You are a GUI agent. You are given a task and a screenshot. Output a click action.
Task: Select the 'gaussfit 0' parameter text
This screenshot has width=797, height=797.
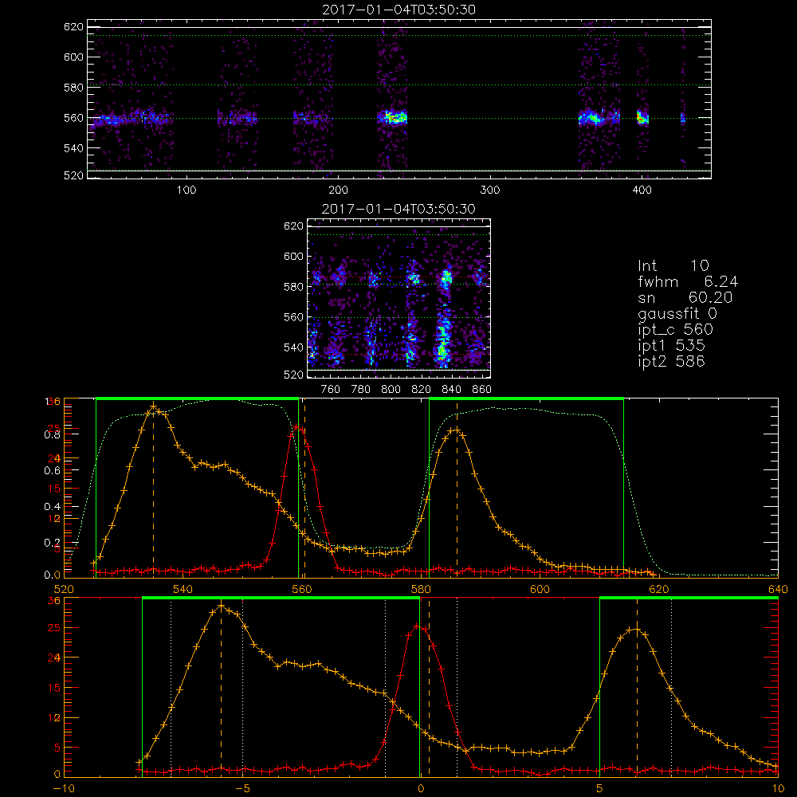tap(677, 313)
